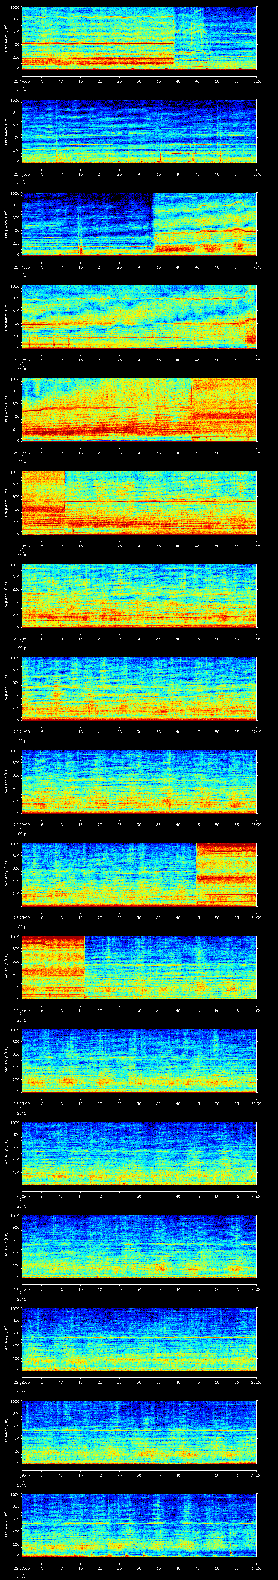Image resolution: width=278 pixels, height=1580 pixels.
Task: Open the spectrogram panel starting at 22:29:00
Action: coord(139,1432)
